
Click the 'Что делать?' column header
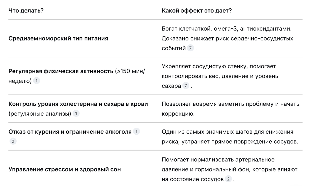[x=26, y=11]
